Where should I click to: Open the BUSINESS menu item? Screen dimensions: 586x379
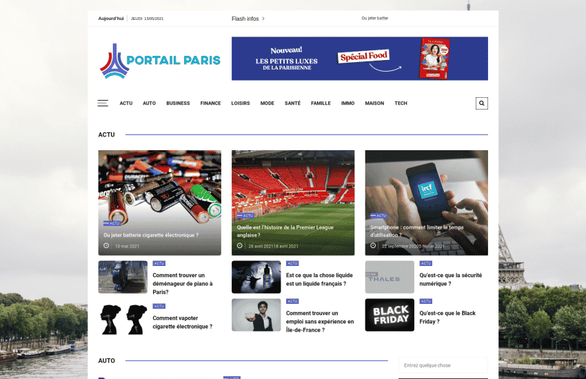[x=178, y=103]
